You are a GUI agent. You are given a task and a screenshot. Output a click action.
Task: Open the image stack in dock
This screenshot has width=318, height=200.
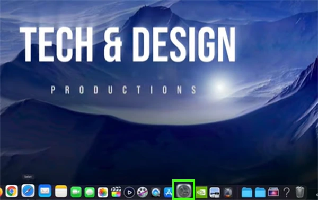[273, 192]
